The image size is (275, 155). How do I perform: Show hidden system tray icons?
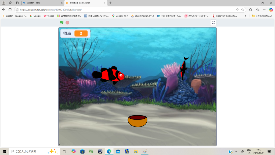(236, 152)
